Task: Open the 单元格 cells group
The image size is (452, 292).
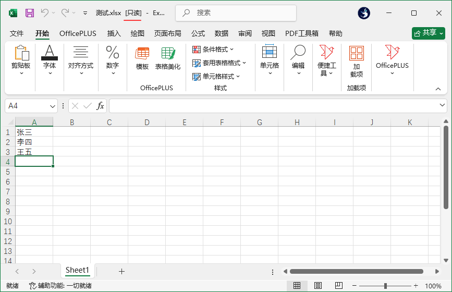Action: [270, 60]
